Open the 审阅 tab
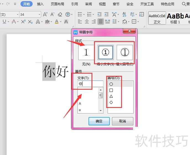190x155 pixels. (88, 4)
